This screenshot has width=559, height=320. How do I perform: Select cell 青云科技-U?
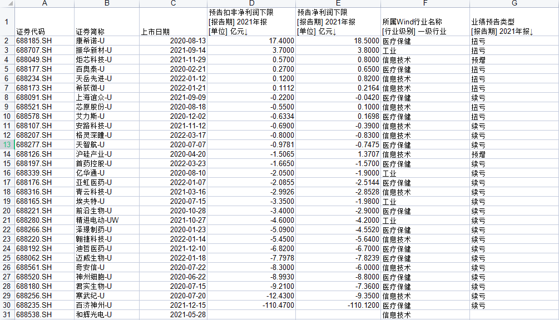tap(107, 192)
